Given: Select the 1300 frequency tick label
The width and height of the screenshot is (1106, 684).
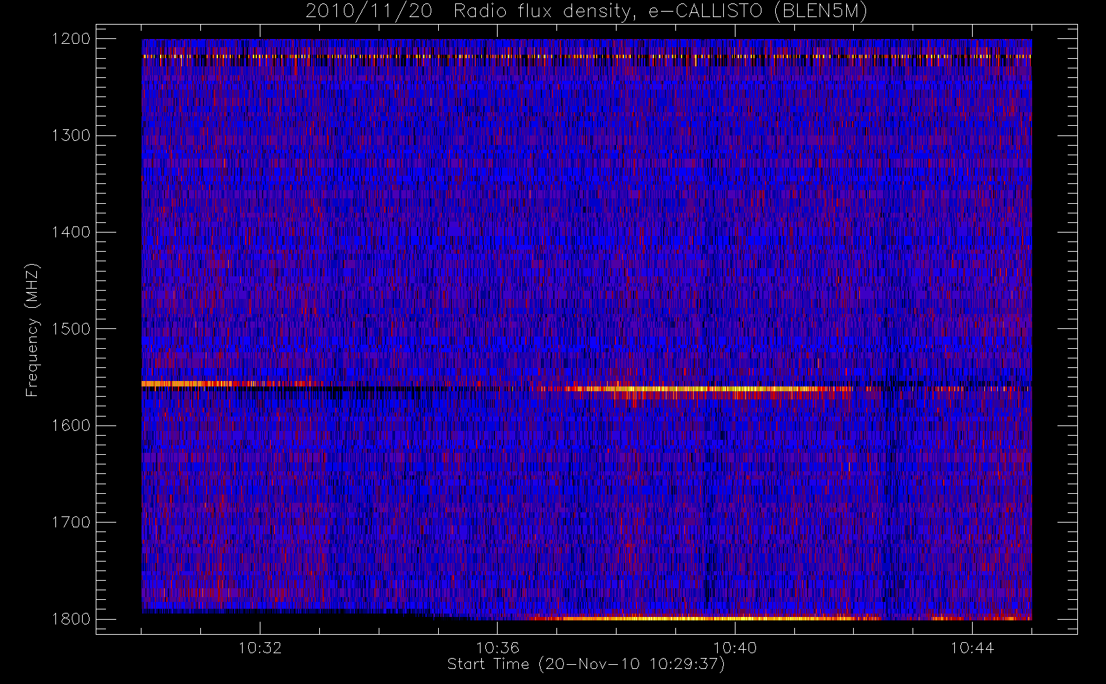Looking at the screenshot, I should [71, 135].
